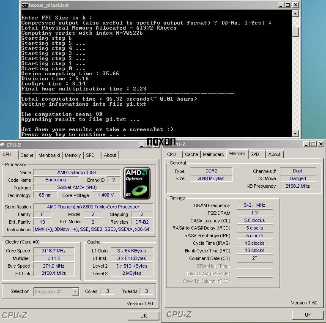Image resolution: width=326 pixels, height=323 pixels.
Task: Close the right CPU-Z window
Action: pyautogui.click(x=321, y=144)
